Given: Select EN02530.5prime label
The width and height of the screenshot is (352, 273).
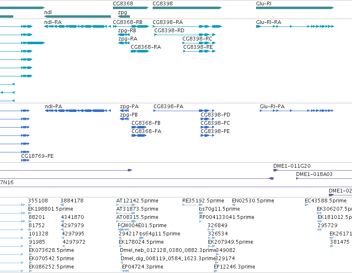Looking at the screenshot, I should (x=253, y=201).
